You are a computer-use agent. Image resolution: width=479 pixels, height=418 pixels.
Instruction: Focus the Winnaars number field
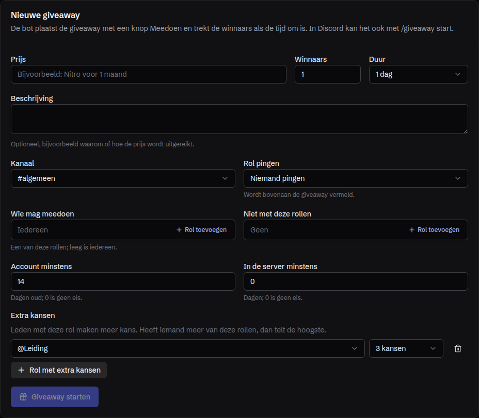pyautogui.click(x=327, y=74)
